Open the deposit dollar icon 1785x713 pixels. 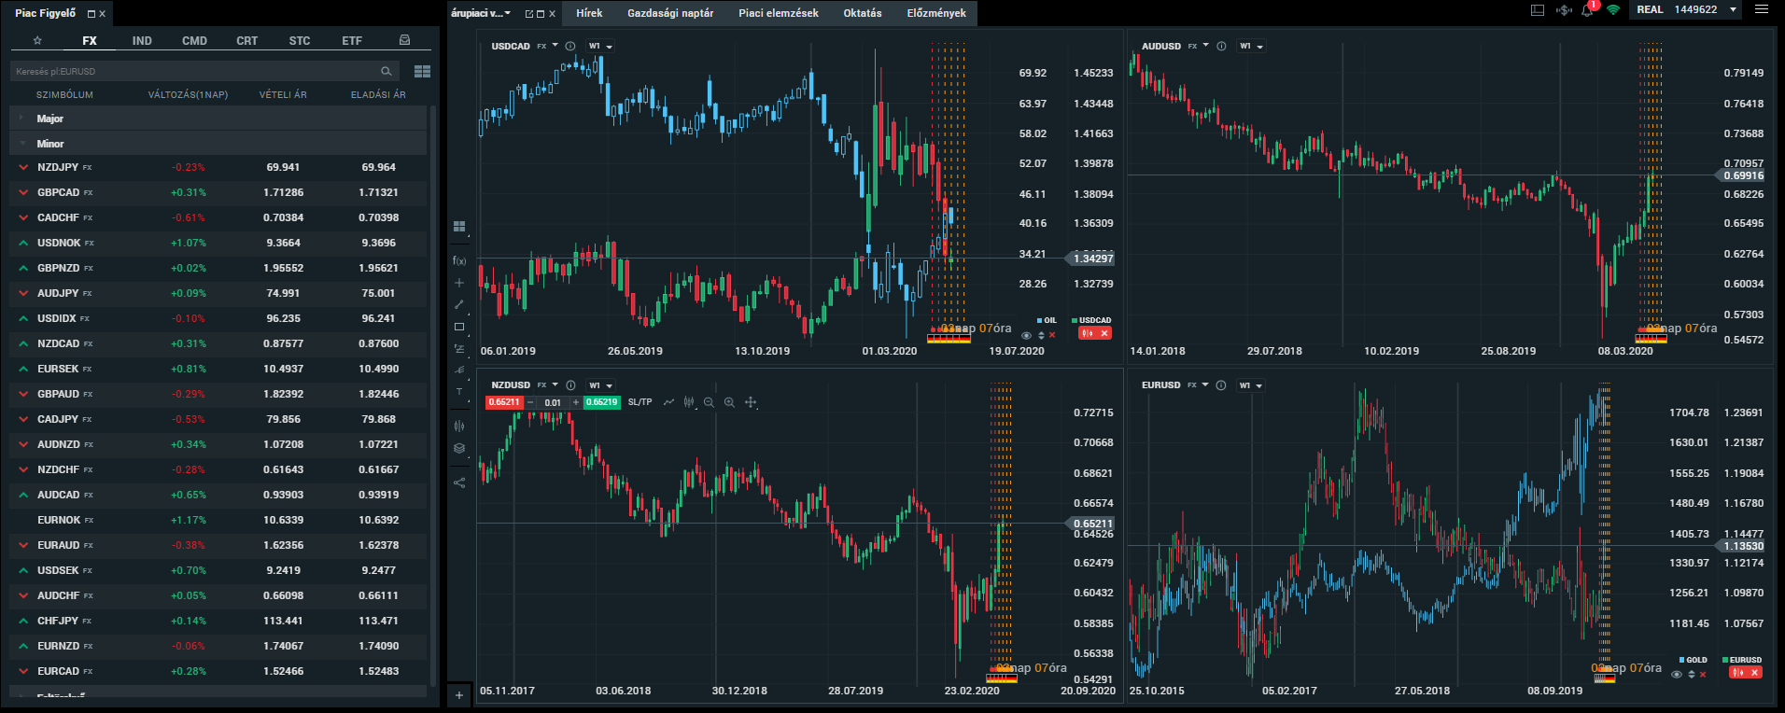coord(1564,10)
